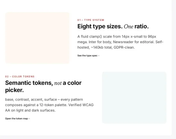
Task: Click the italic word 'One' in heading
Action: 129,27
